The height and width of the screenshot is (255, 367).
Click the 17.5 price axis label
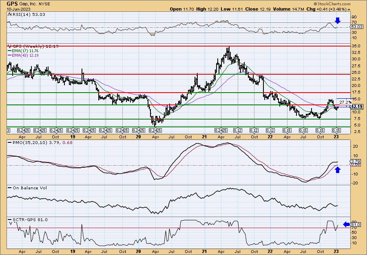pyautogui.click(x=356, y=92)
